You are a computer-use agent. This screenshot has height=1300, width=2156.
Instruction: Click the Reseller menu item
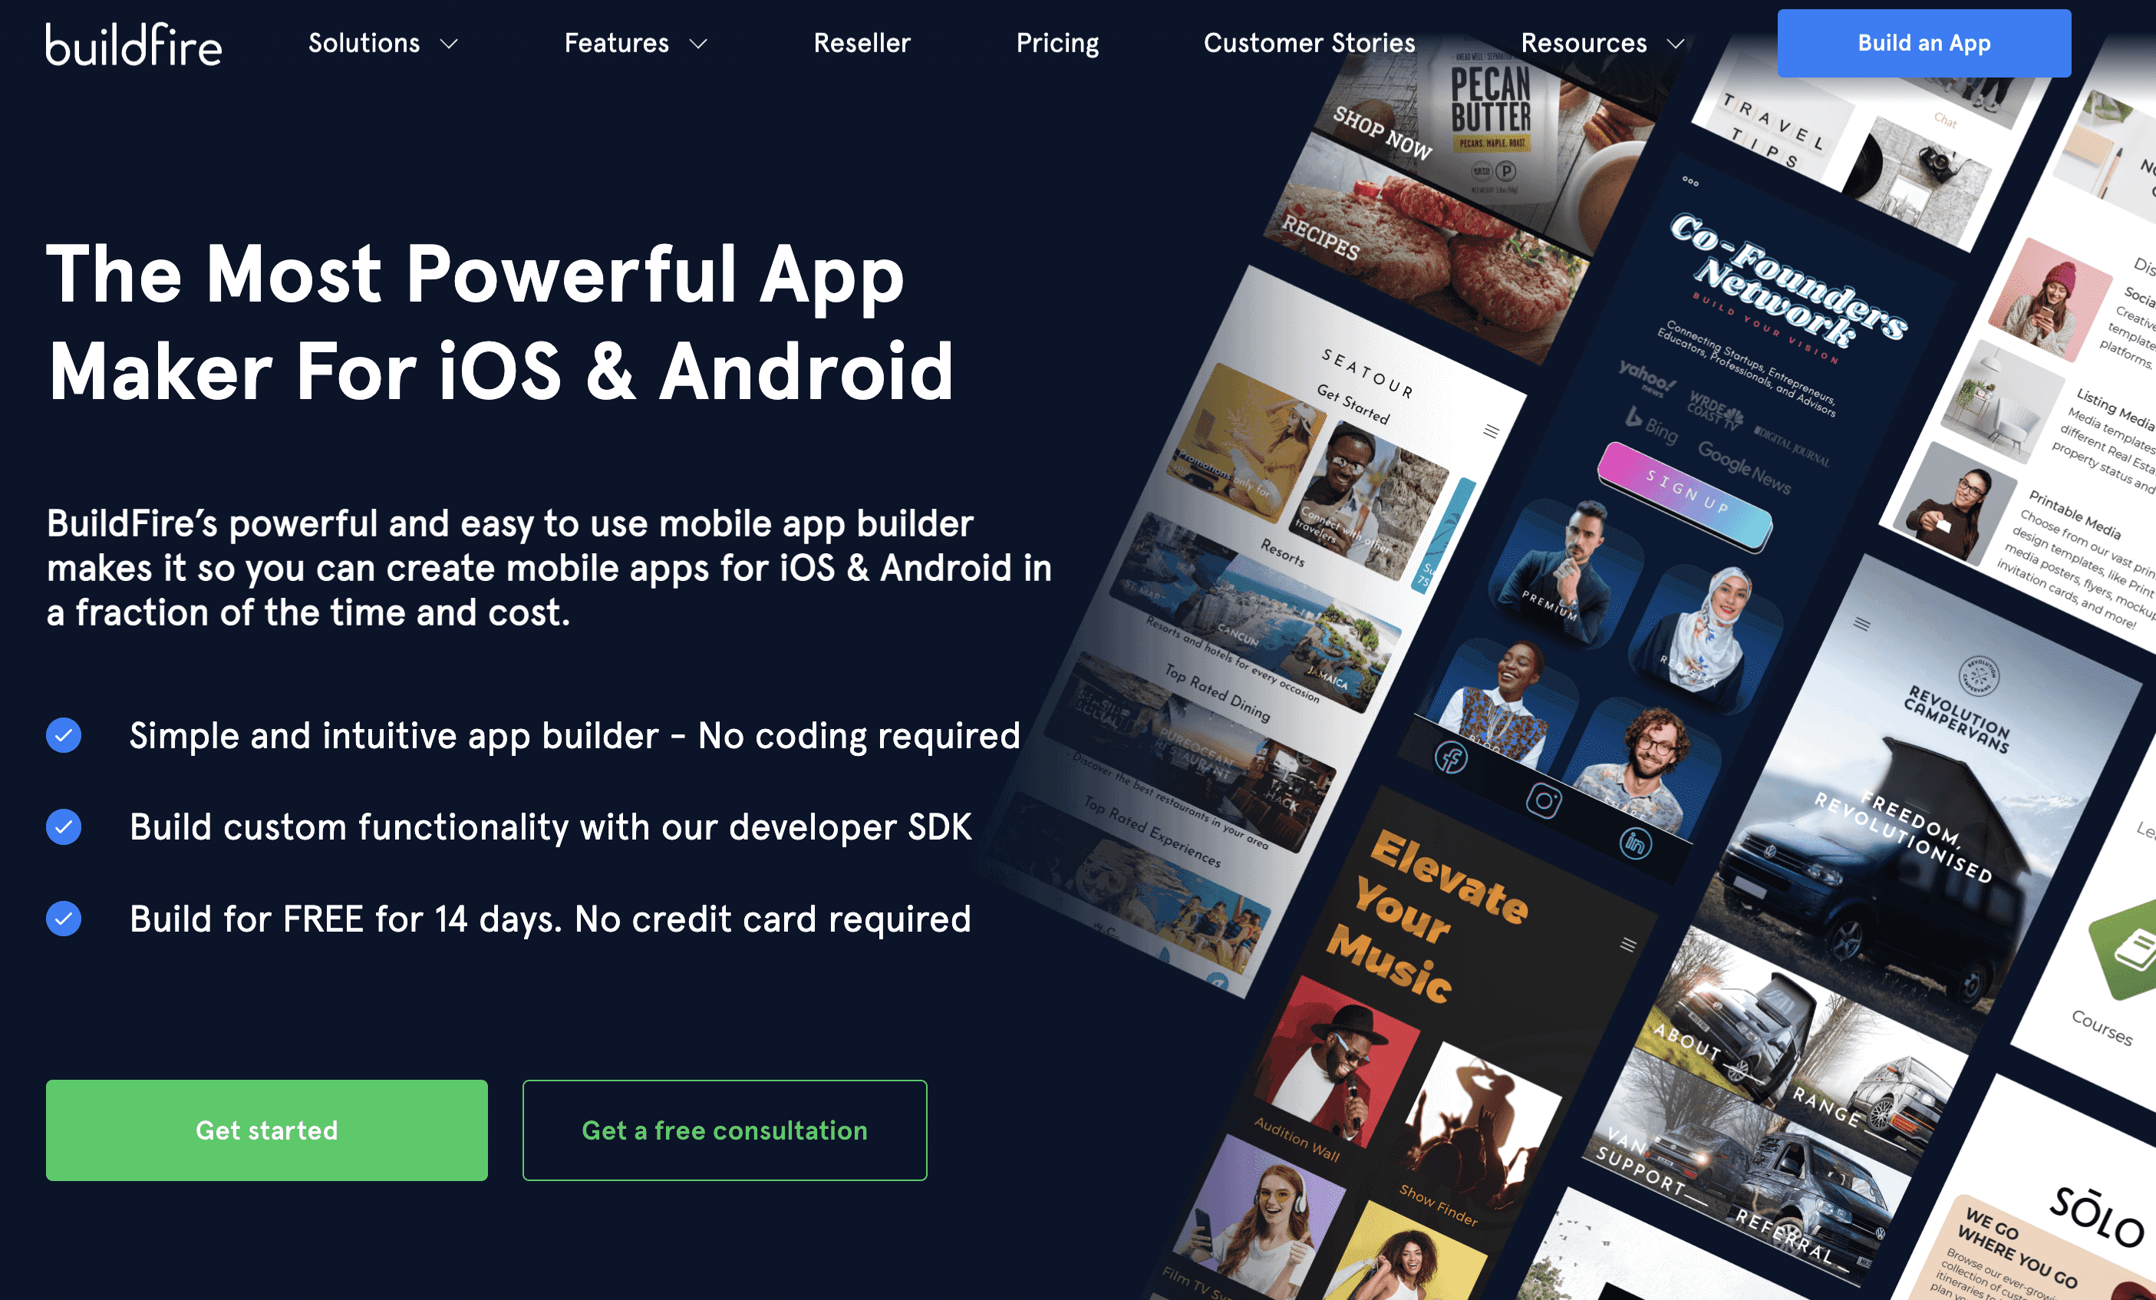tap(861, 41)
